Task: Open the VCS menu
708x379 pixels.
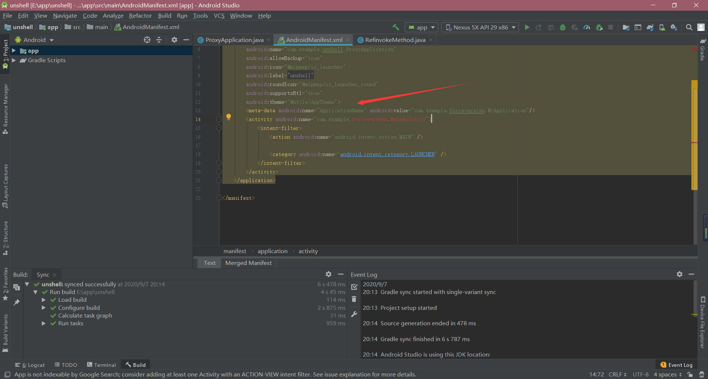Action: pos(219,15)
